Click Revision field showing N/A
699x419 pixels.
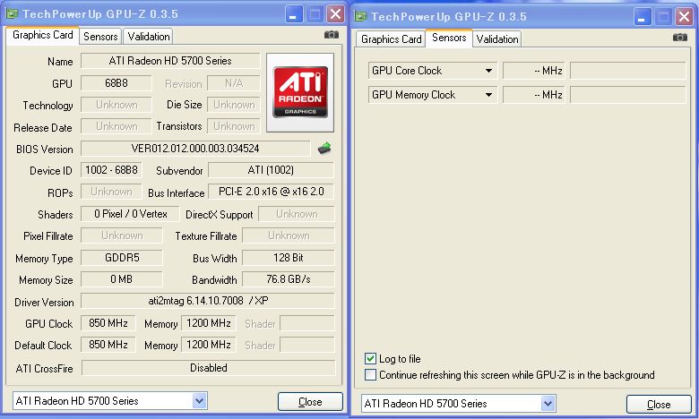234,83
